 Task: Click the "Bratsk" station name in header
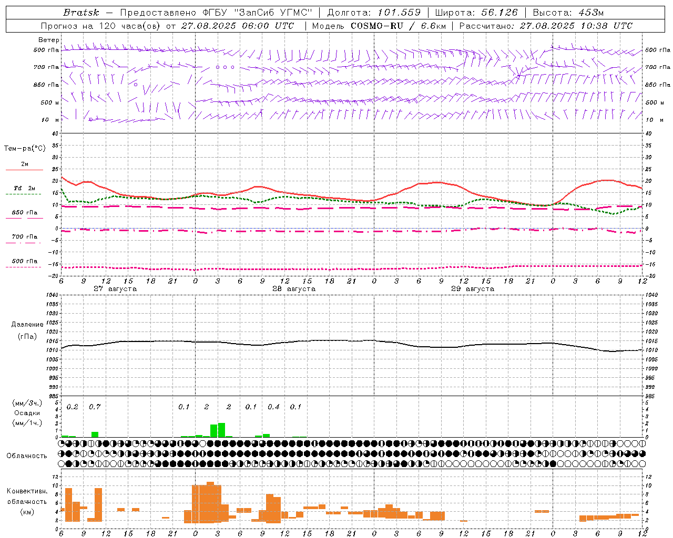pyautogui.click(x=81, y=13)
